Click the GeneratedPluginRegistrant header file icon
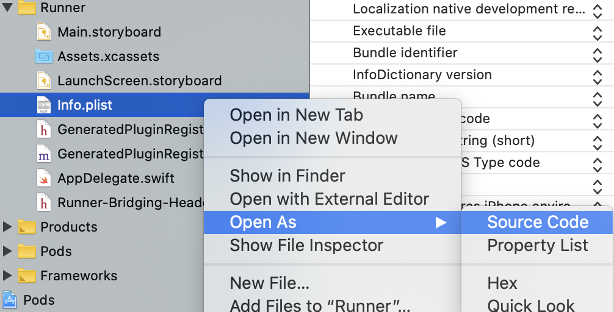The image size is (614, 312). (x=44, y=129)
